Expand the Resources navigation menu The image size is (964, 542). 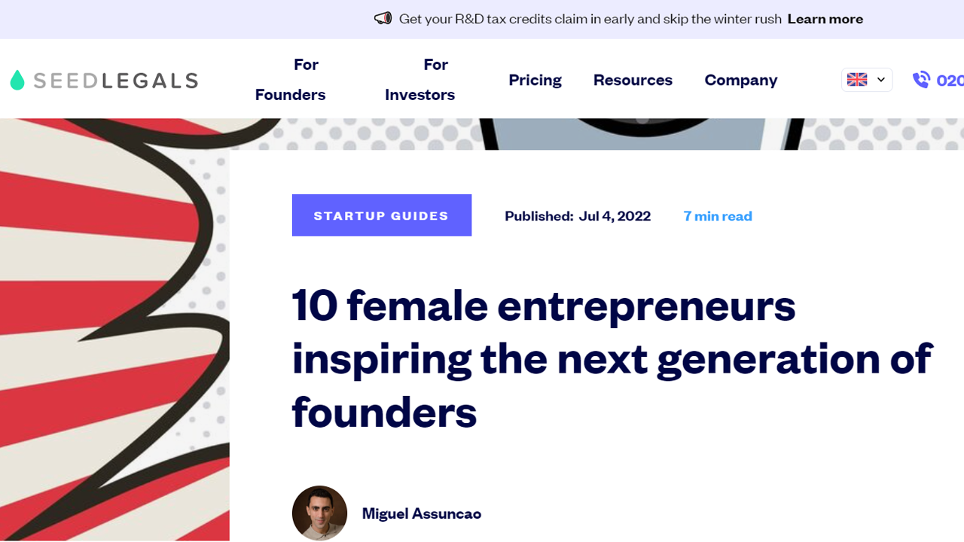tap(633, 80)
